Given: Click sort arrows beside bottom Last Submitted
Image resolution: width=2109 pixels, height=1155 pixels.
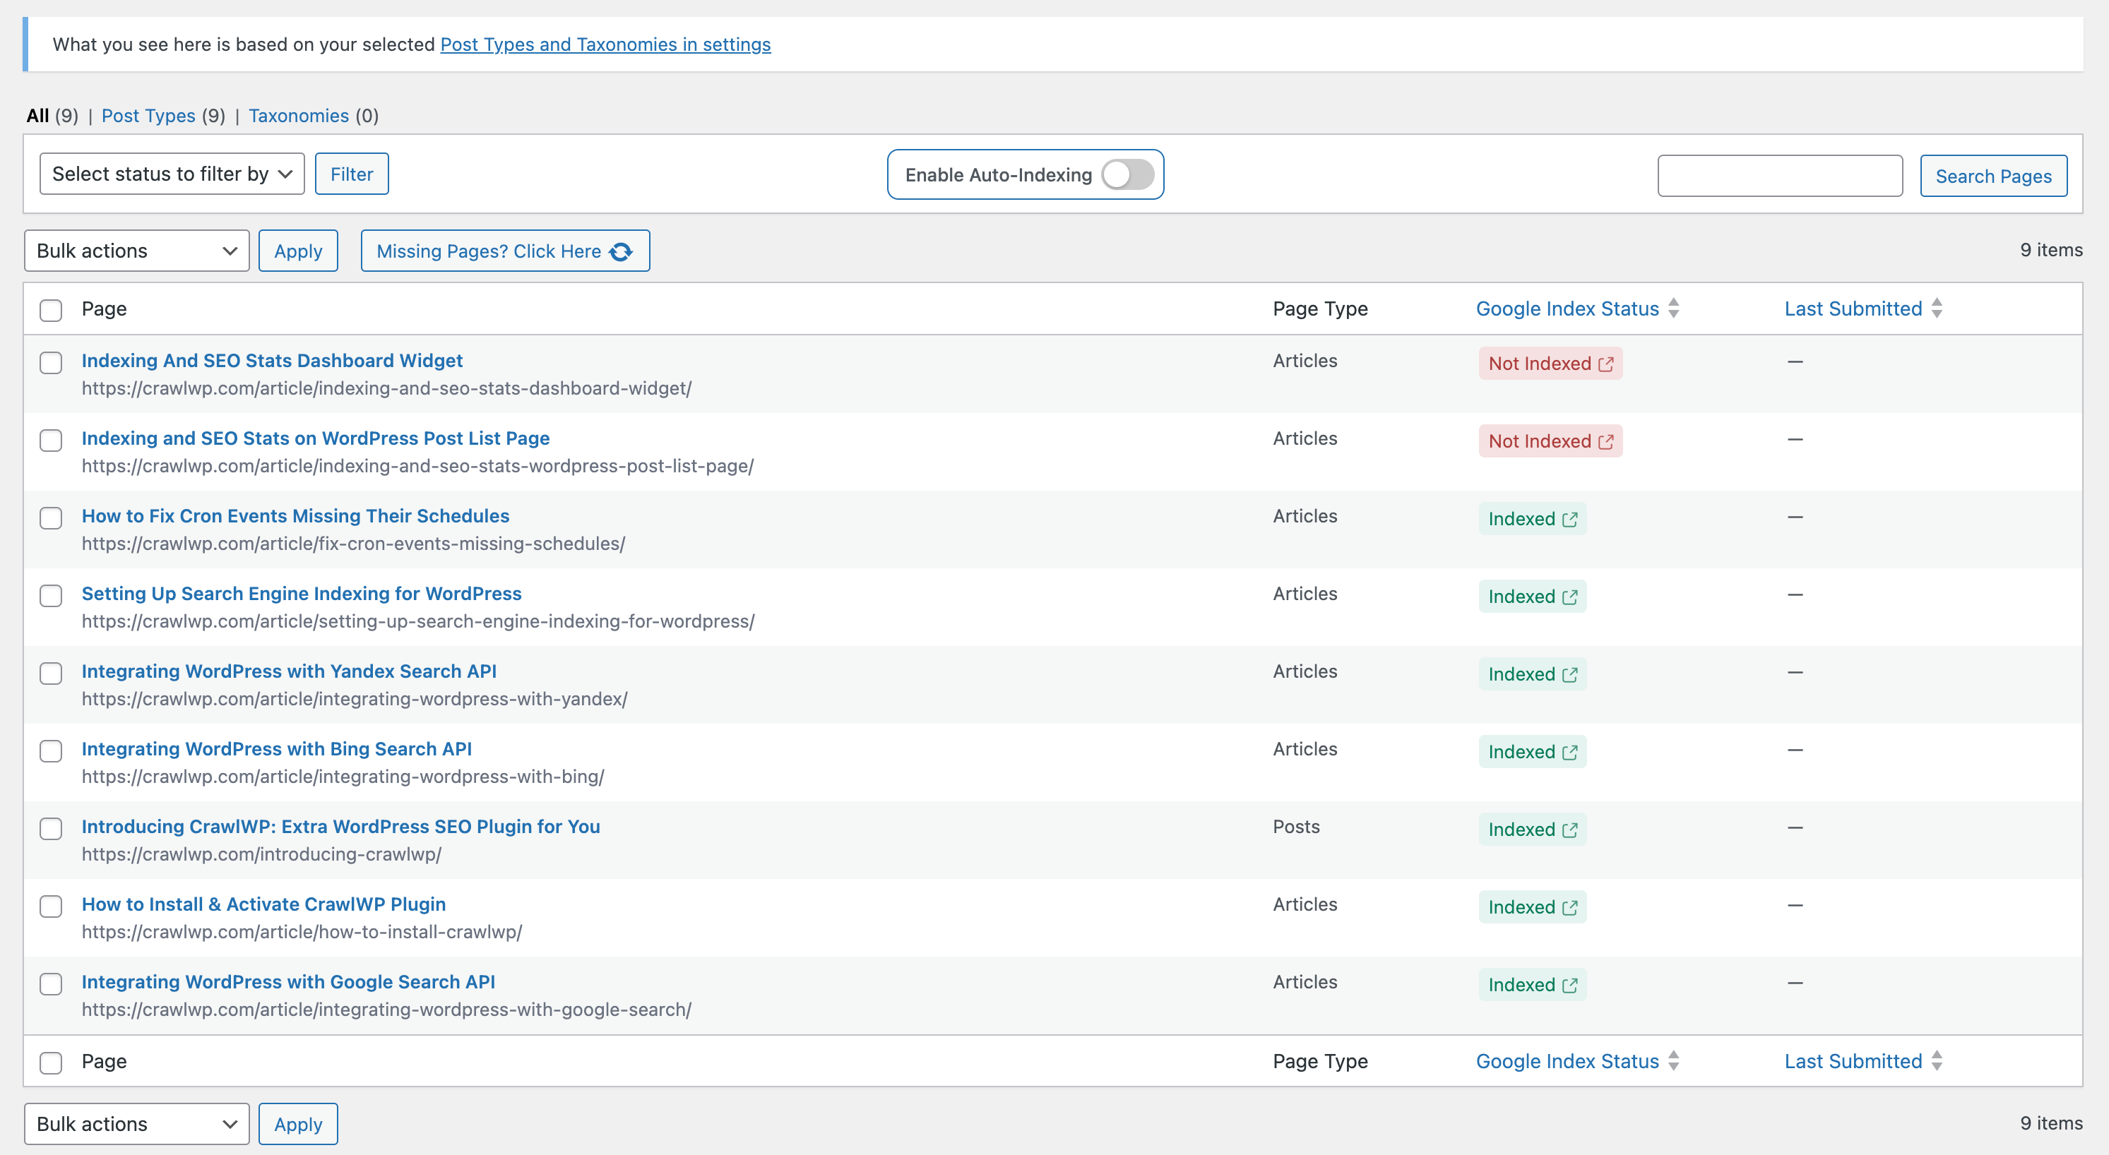Looking at the screenshot, I should click(x=1936, y=1060).
